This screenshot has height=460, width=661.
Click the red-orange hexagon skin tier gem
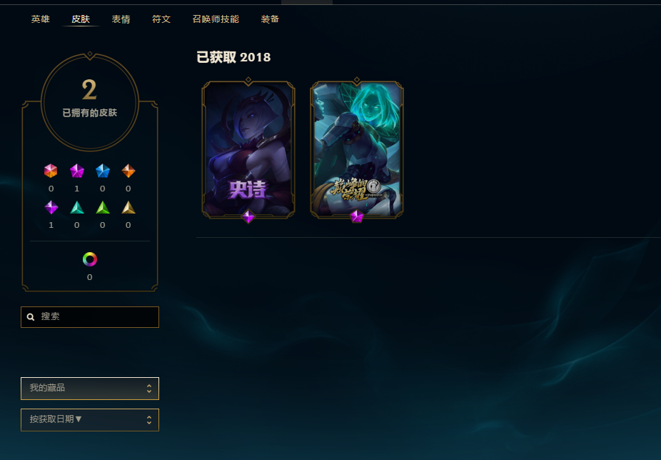pyautogui.click(x=51, y=171)
